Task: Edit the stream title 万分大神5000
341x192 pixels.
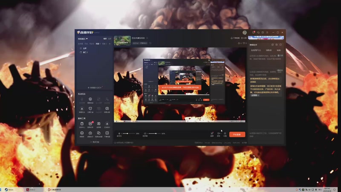Action: [x=138, y=38]
